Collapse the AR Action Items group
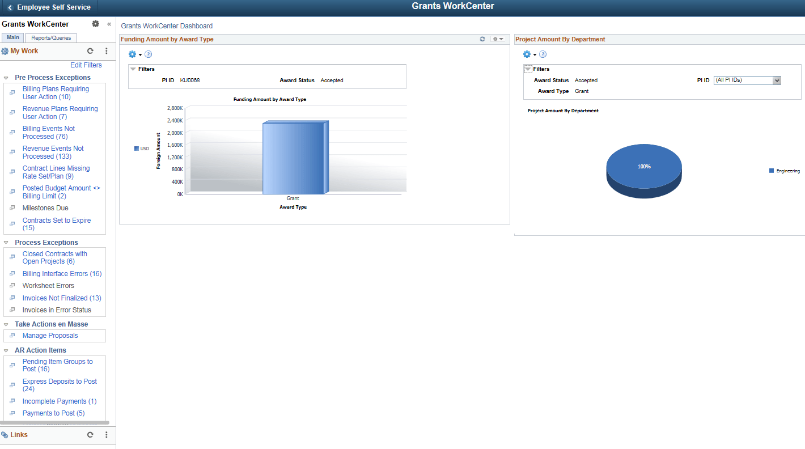Screen dimensions: 805x449 6,350
